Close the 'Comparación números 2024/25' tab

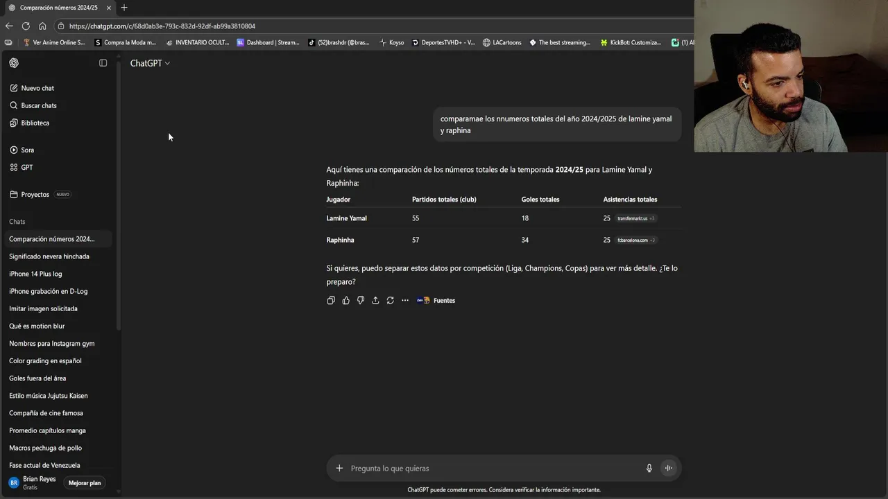[x=109, y=8]
